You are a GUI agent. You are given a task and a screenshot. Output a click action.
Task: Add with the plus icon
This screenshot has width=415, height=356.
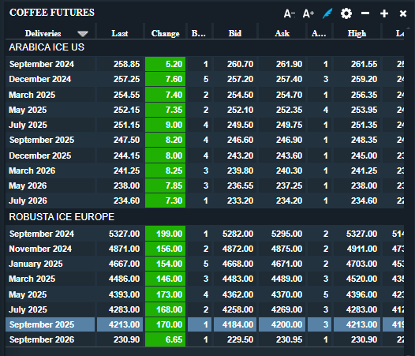pyautogui.click(x=384, y=13)
